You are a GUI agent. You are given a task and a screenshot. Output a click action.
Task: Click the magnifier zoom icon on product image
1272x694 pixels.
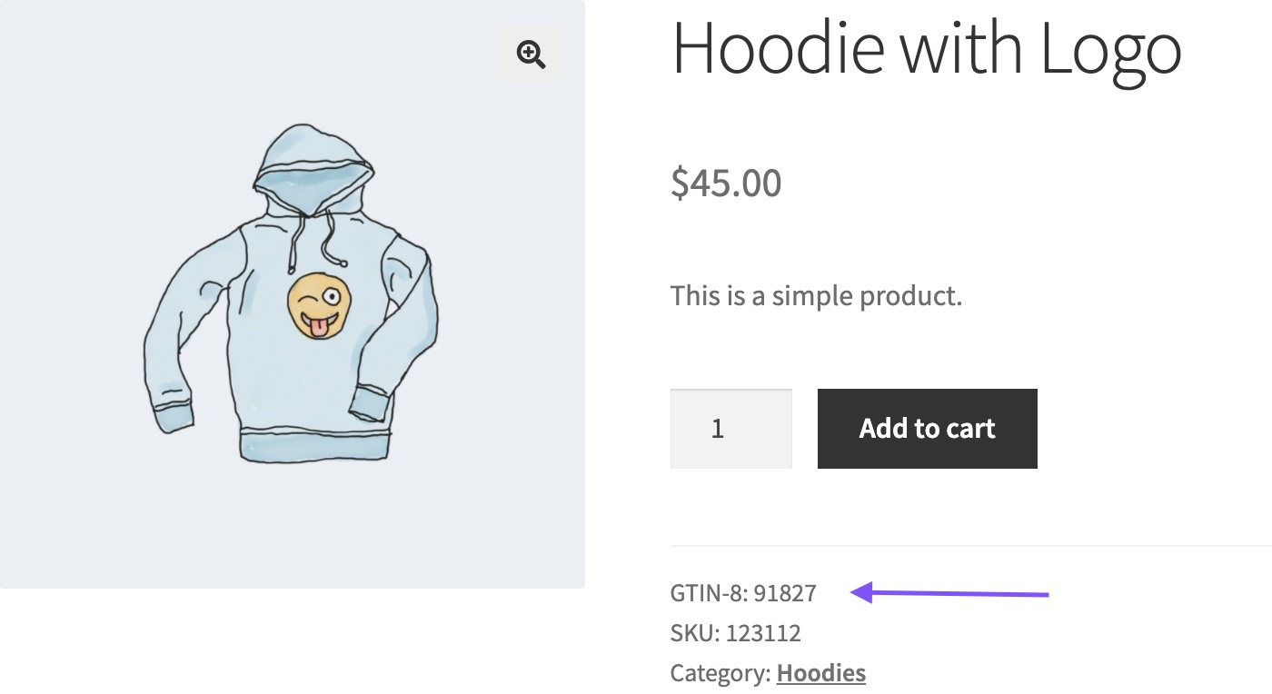point(531,55)
